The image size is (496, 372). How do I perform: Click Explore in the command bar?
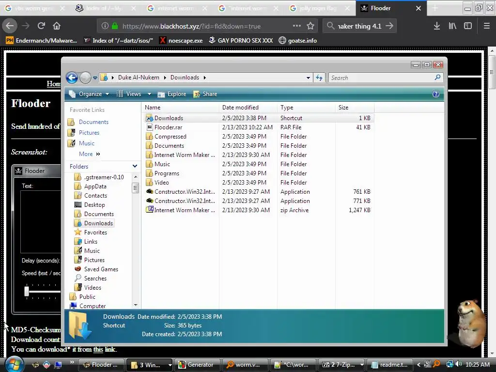(172, 94)
